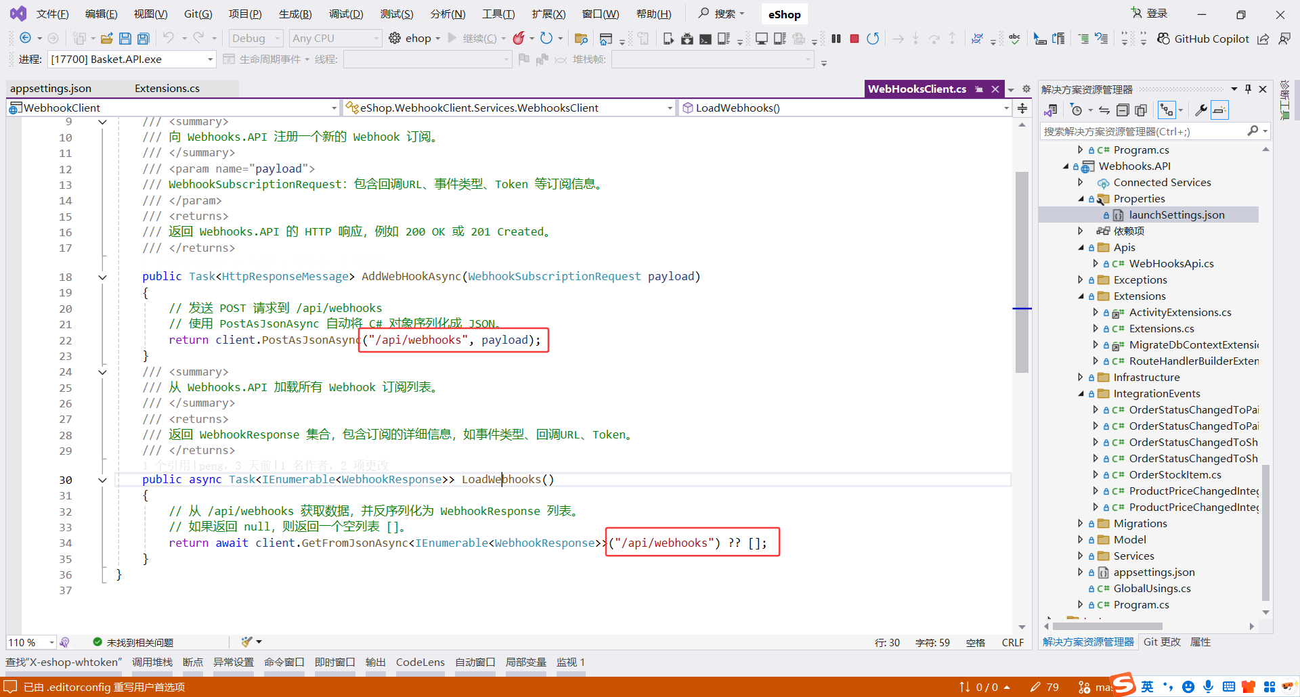Click the editor settings gear icon
The height and width of the screenshot is (697, 1300).
point(1026,89)
